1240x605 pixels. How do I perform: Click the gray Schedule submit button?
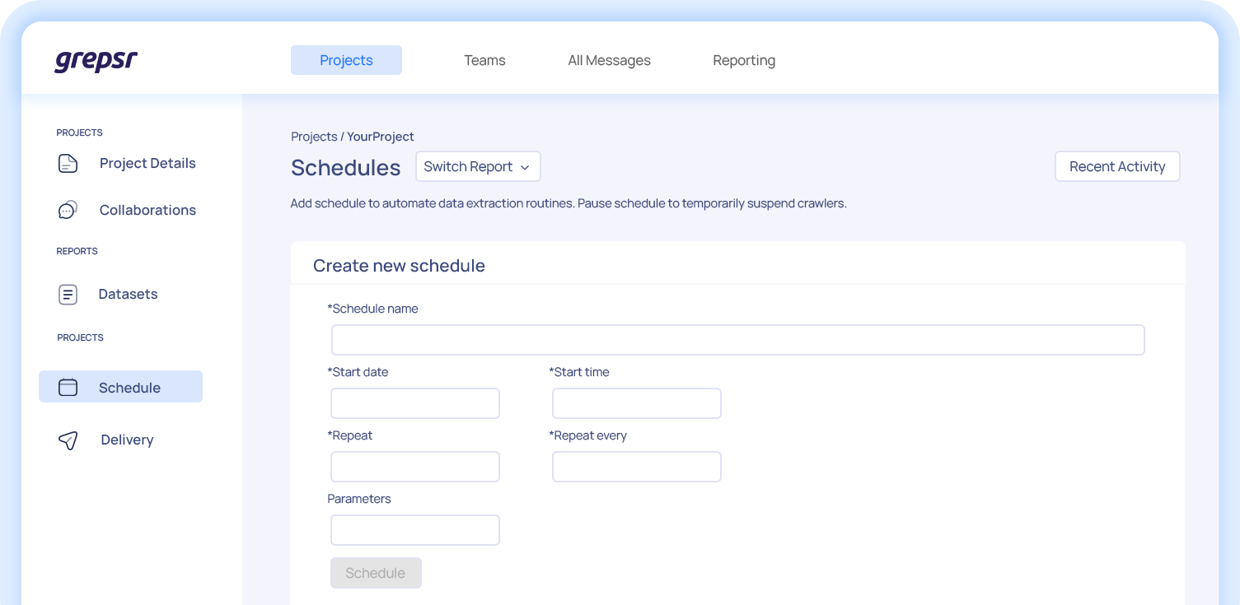376,573
